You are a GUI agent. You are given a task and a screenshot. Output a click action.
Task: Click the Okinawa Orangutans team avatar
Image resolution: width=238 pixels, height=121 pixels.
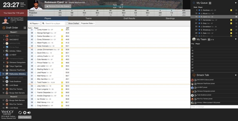point(7,63)
